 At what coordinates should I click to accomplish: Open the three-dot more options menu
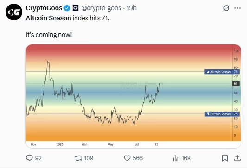(237, 8)
